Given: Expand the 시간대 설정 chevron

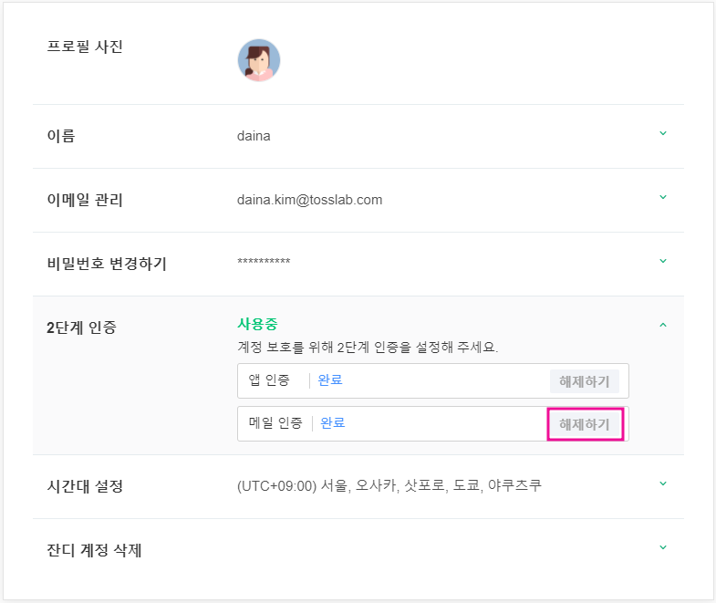Looking at the screenshot, I should 663,483.
